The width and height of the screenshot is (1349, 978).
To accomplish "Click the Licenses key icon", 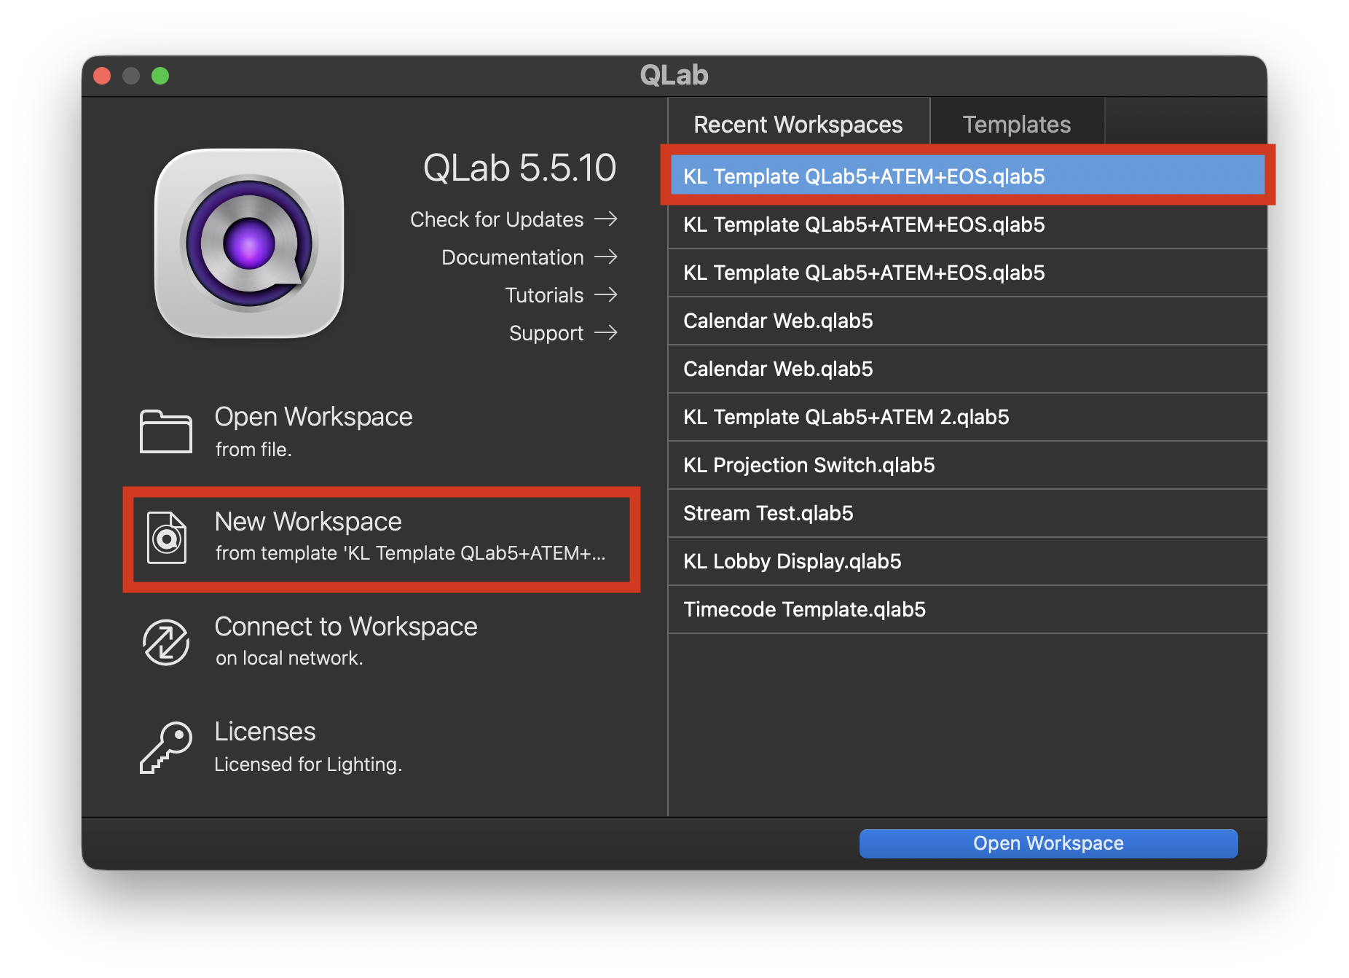I will pos(166,747).
